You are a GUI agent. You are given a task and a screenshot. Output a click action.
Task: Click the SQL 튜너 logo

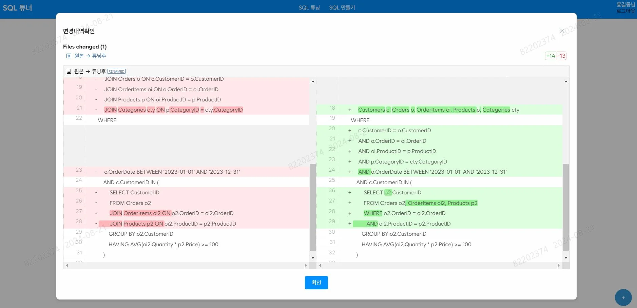coord(17,8)
